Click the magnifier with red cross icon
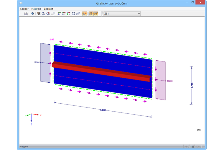Image resolution: width=224 pixels, height=150 pixels. pyautogui.click(x=48, y=14)
